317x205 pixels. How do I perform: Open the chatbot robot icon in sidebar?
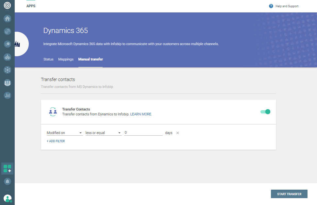pyautogui.click(x=7, y=57)
